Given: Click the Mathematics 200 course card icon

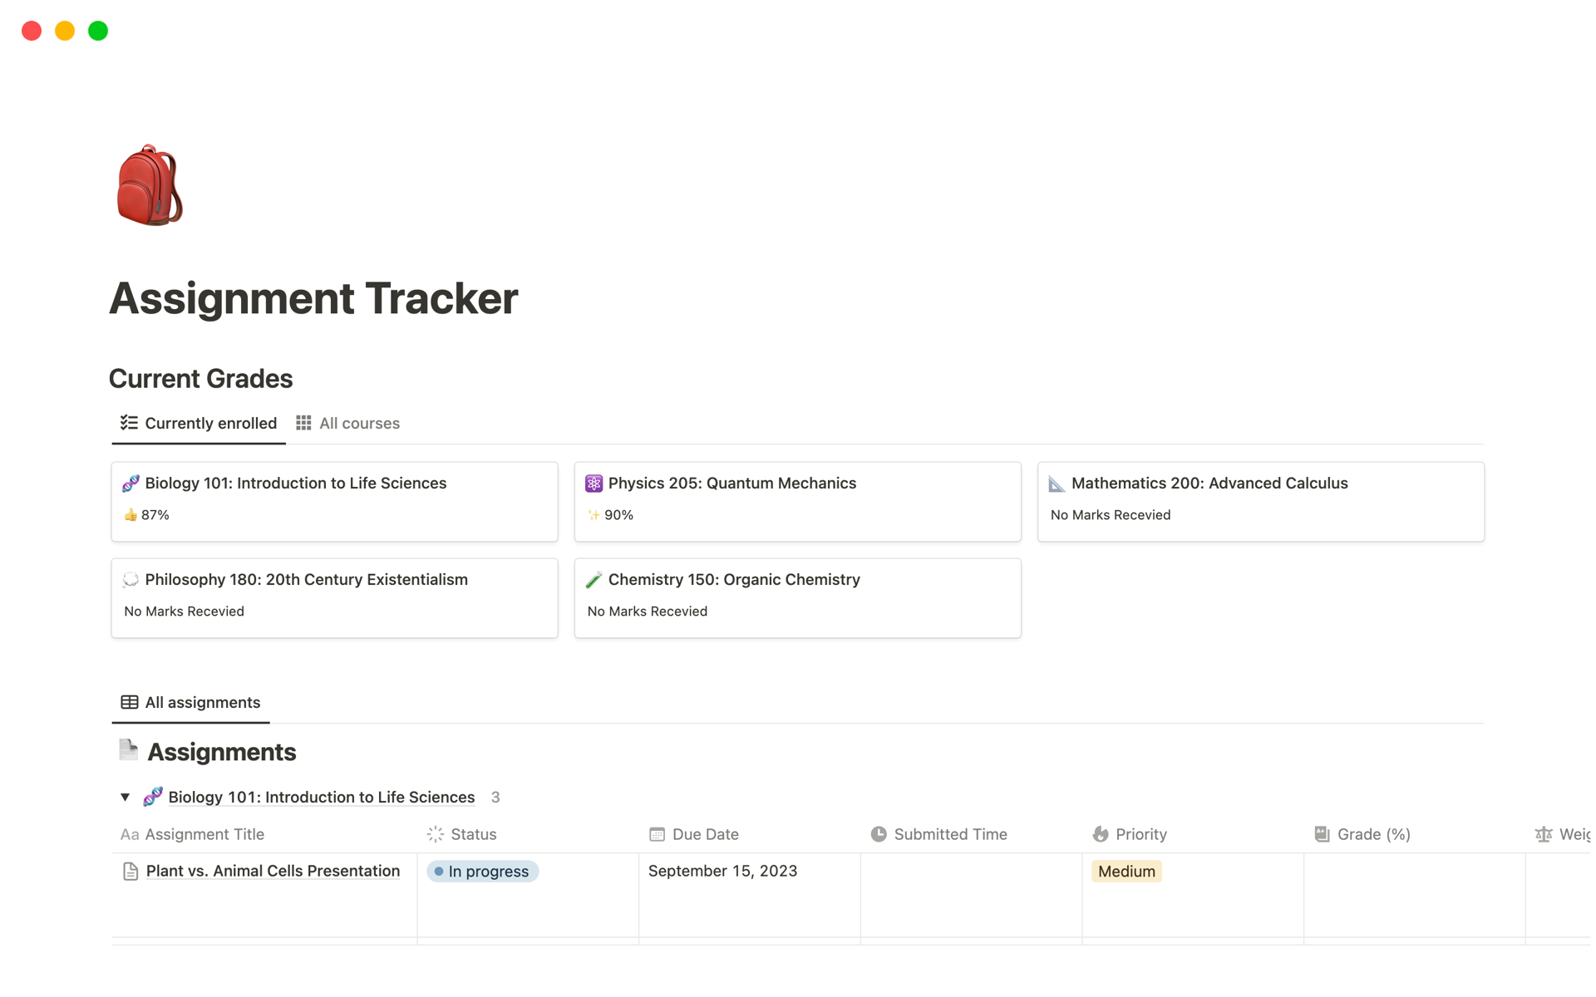Looking at the screenshot, I should [x=1058, y=483].
